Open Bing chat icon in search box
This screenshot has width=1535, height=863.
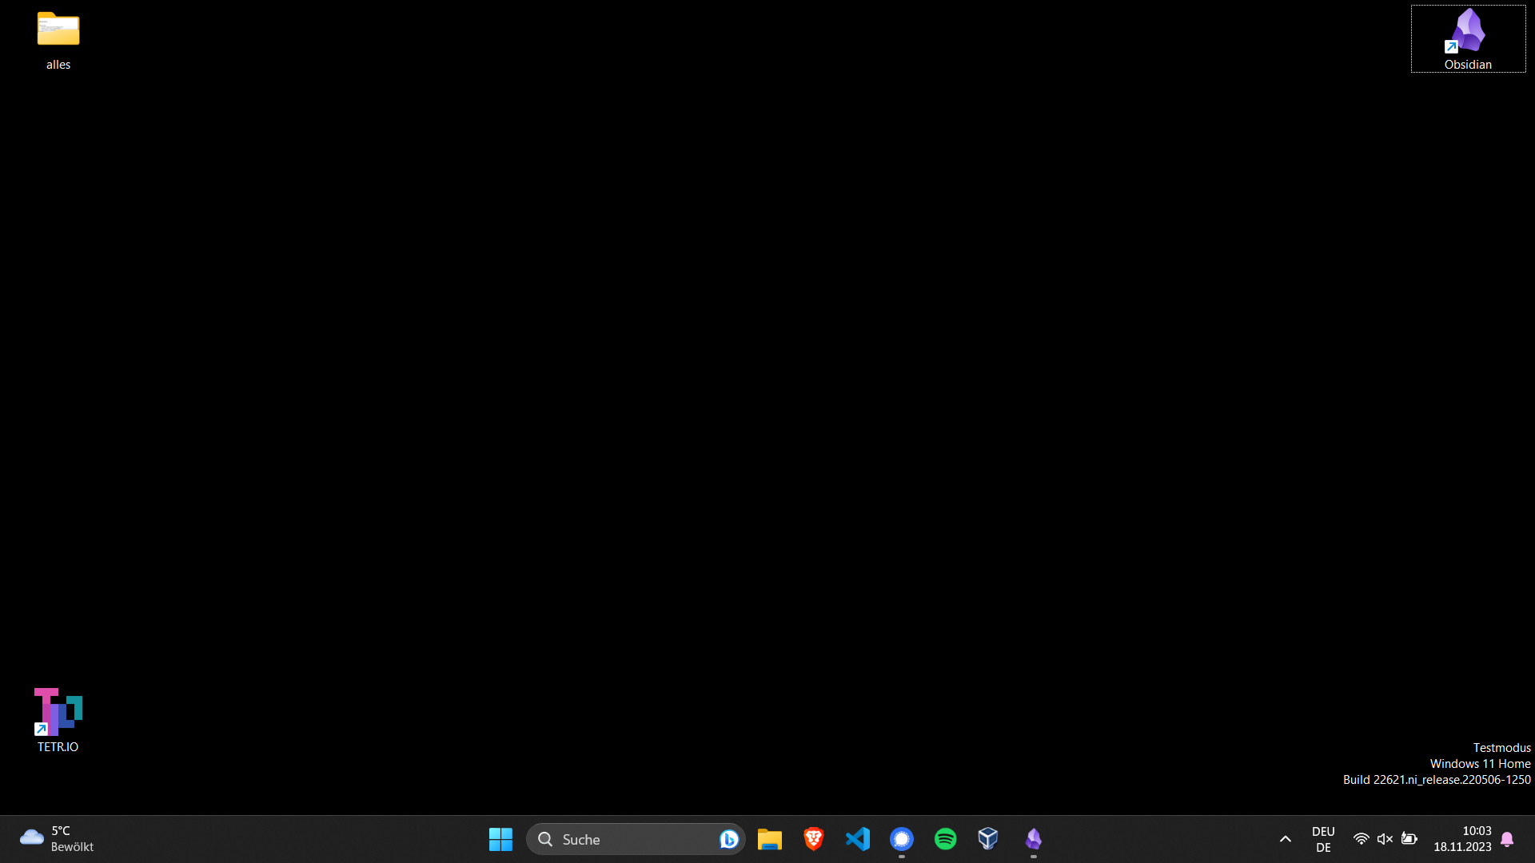[728, 839]
